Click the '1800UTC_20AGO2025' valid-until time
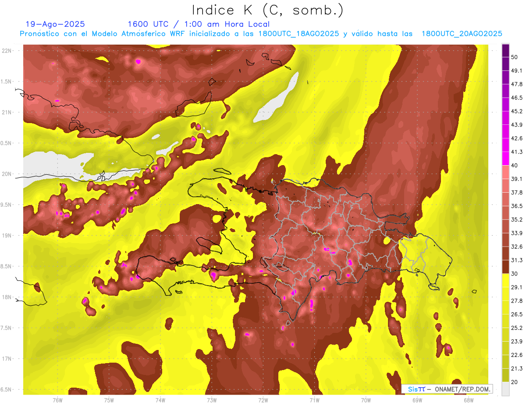This screenshot has width=526, height=406. point(462,34)
